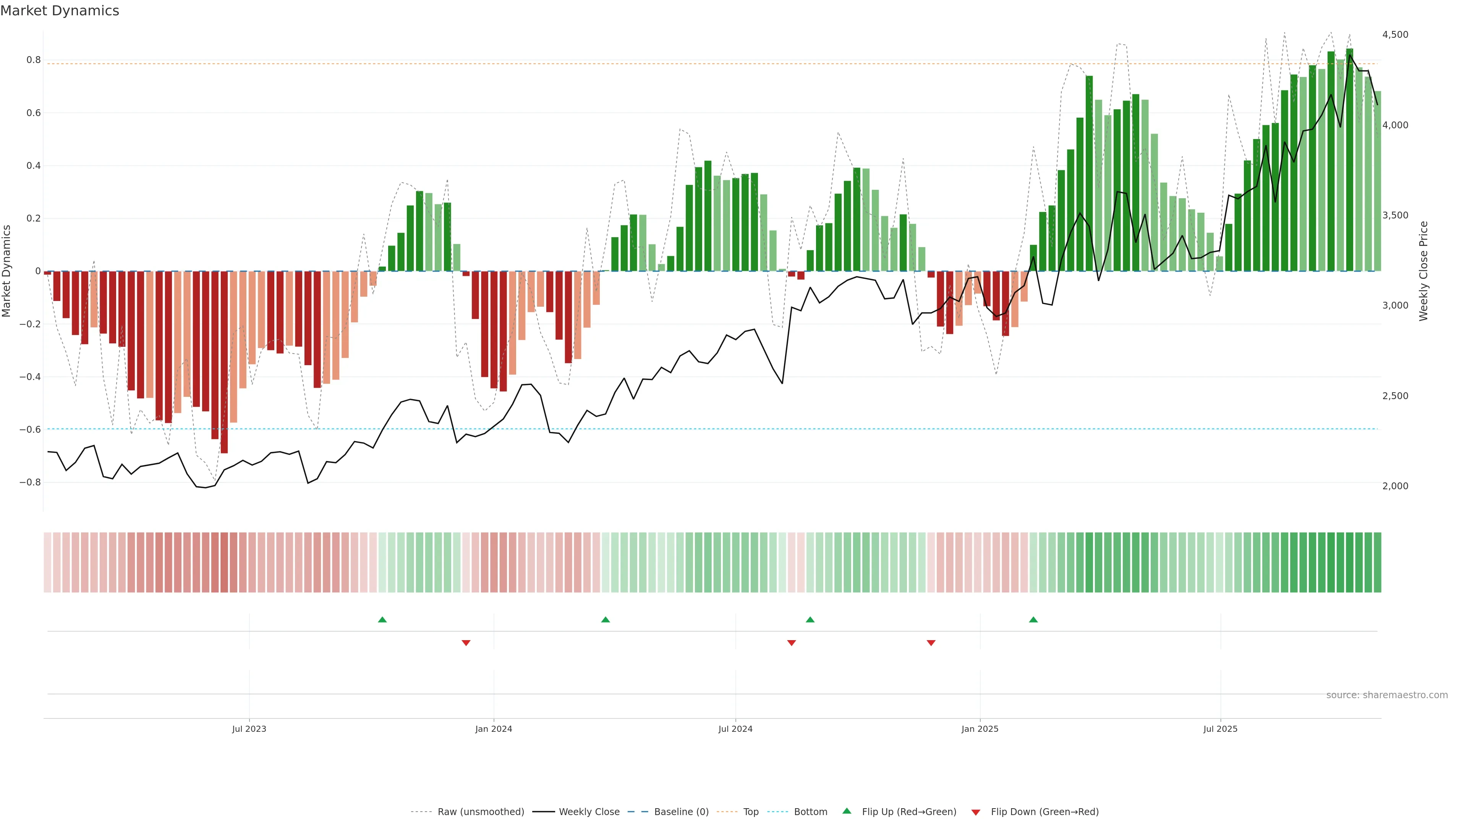
Task: Click the green triangle icon in the Flip Up legend
Action: tap(847, 811)
